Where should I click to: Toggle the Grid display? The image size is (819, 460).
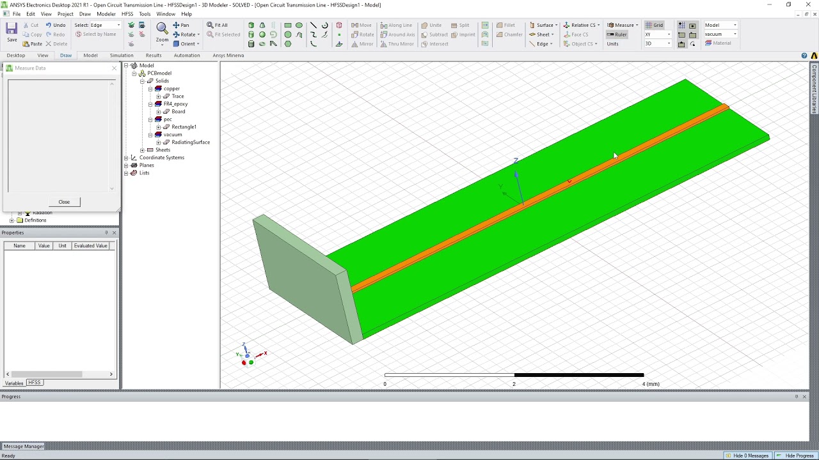[655, 25]
